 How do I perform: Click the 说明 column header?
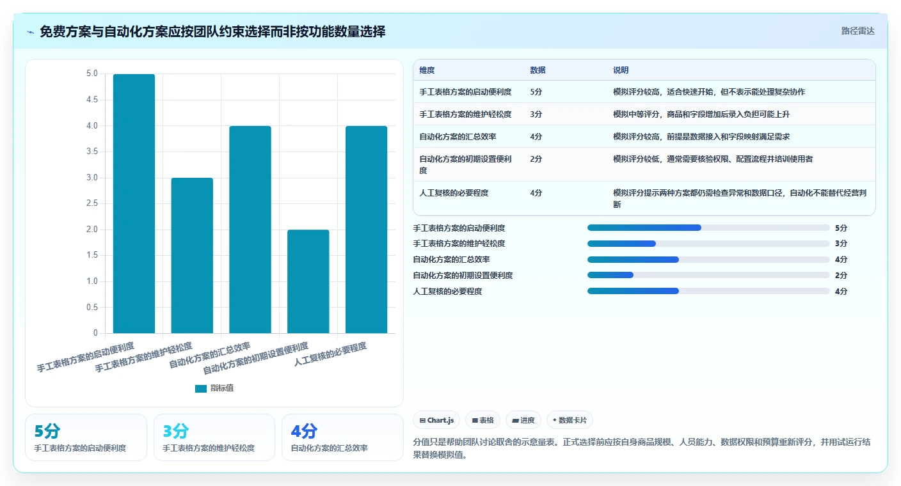tap(621, 70)
